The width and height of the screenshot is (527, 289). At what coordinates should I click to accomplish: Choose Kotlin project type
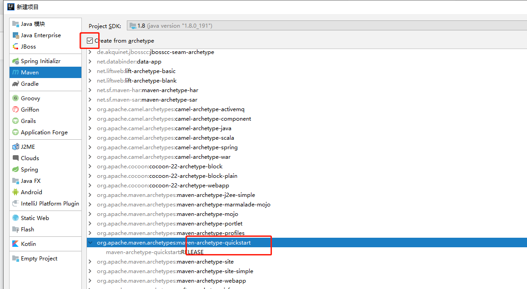click(45, 244)
